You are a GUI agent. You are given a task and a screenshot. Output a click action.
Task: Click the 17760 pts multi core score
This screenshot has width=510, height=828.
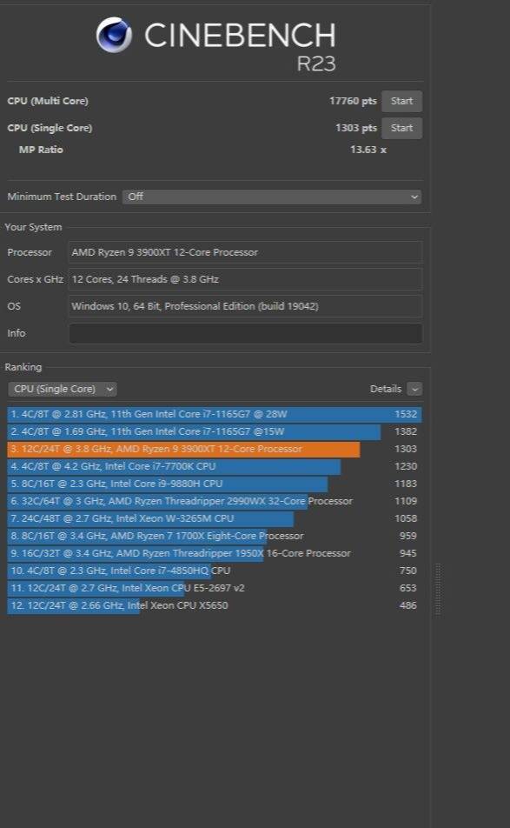[x=353, y=101]
